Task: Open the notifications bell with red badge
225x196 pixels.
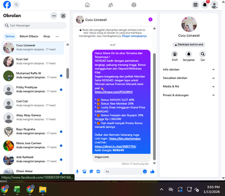Action: (205, 5)
